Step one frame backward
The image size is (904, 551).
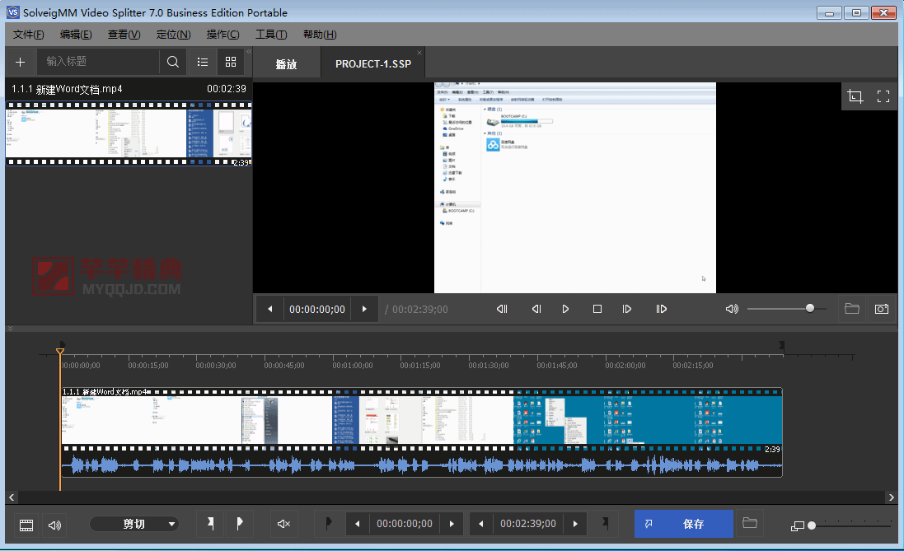536,309
